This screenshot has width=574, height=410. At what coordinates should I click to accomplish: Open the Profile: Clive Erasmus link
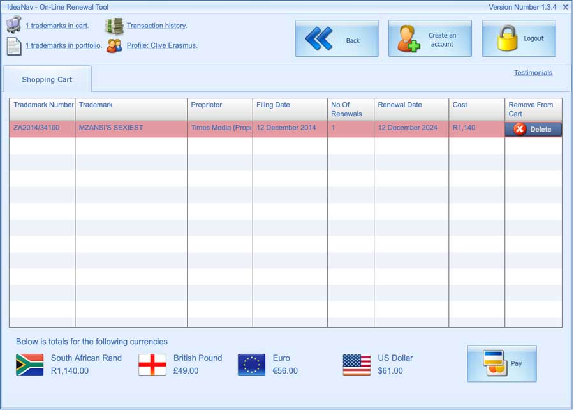(x=162, y=45)
